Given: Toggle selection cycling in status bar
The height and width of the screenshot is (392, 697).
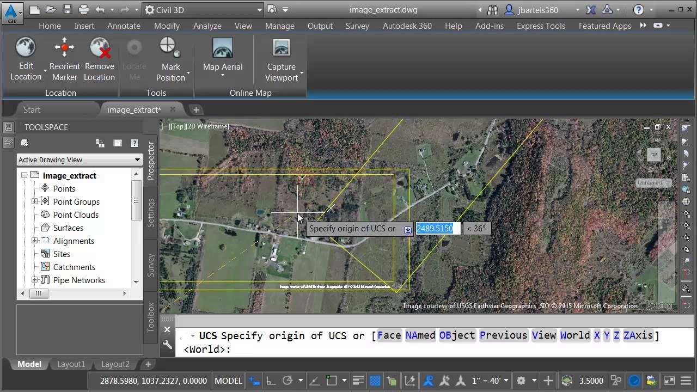Looking at the screenshot, I should click(x=392, y=381).
